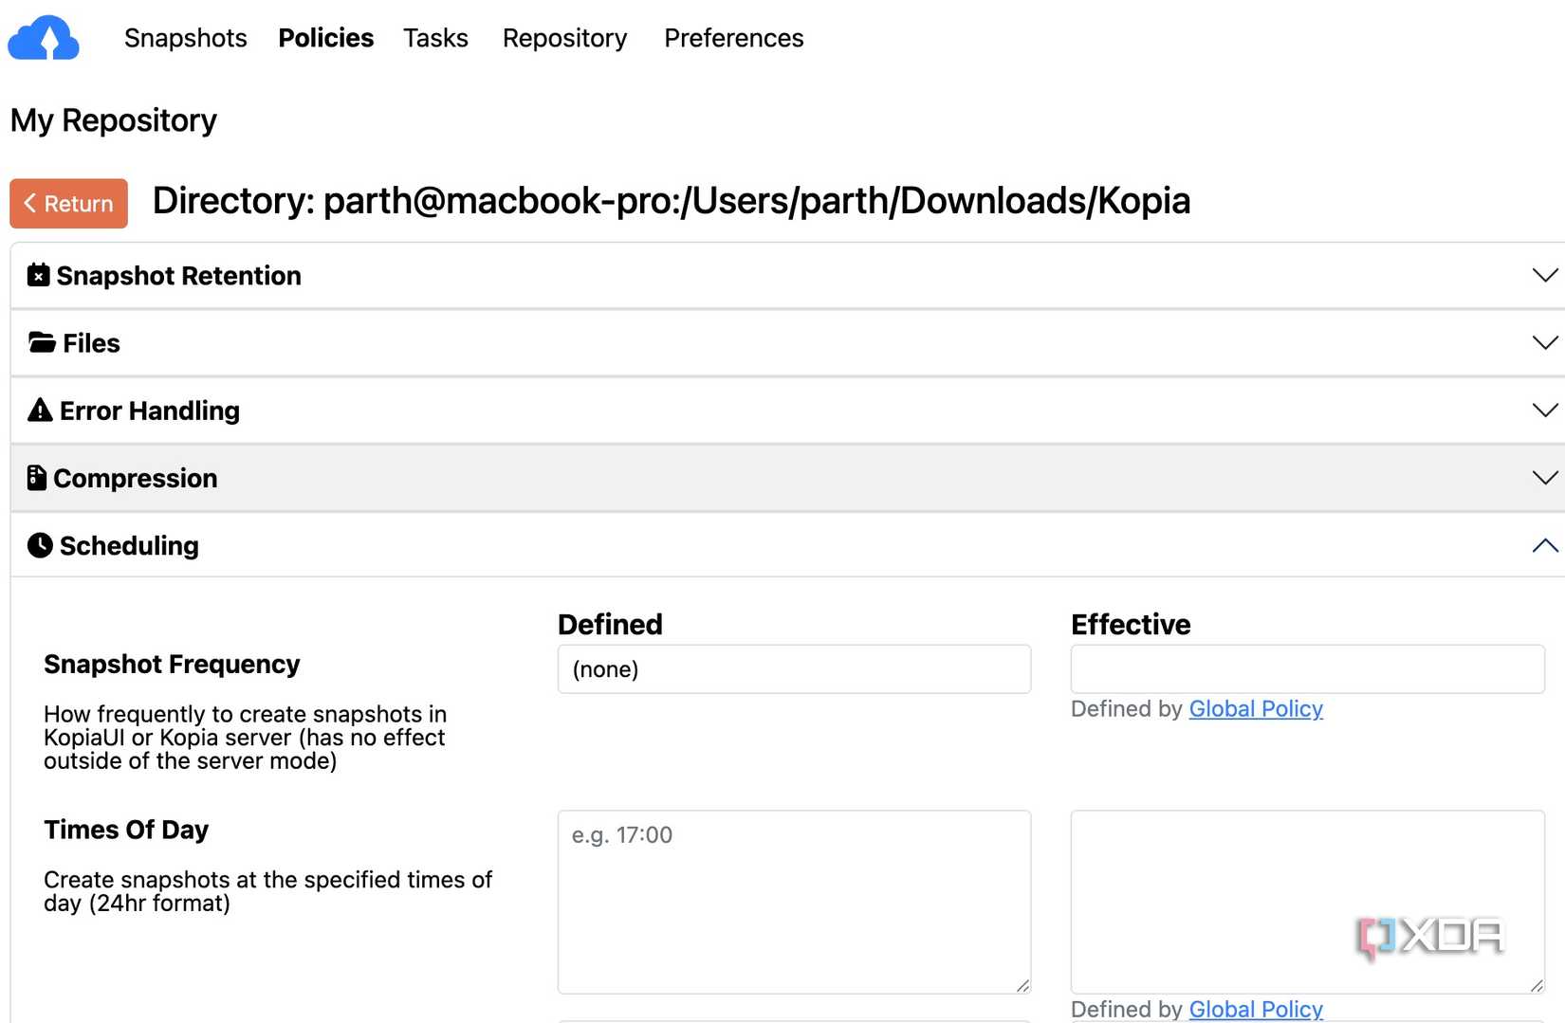This screenshot has width=1565, height=1023.
Task: Click the Defined column header
Action: (610, 624)
